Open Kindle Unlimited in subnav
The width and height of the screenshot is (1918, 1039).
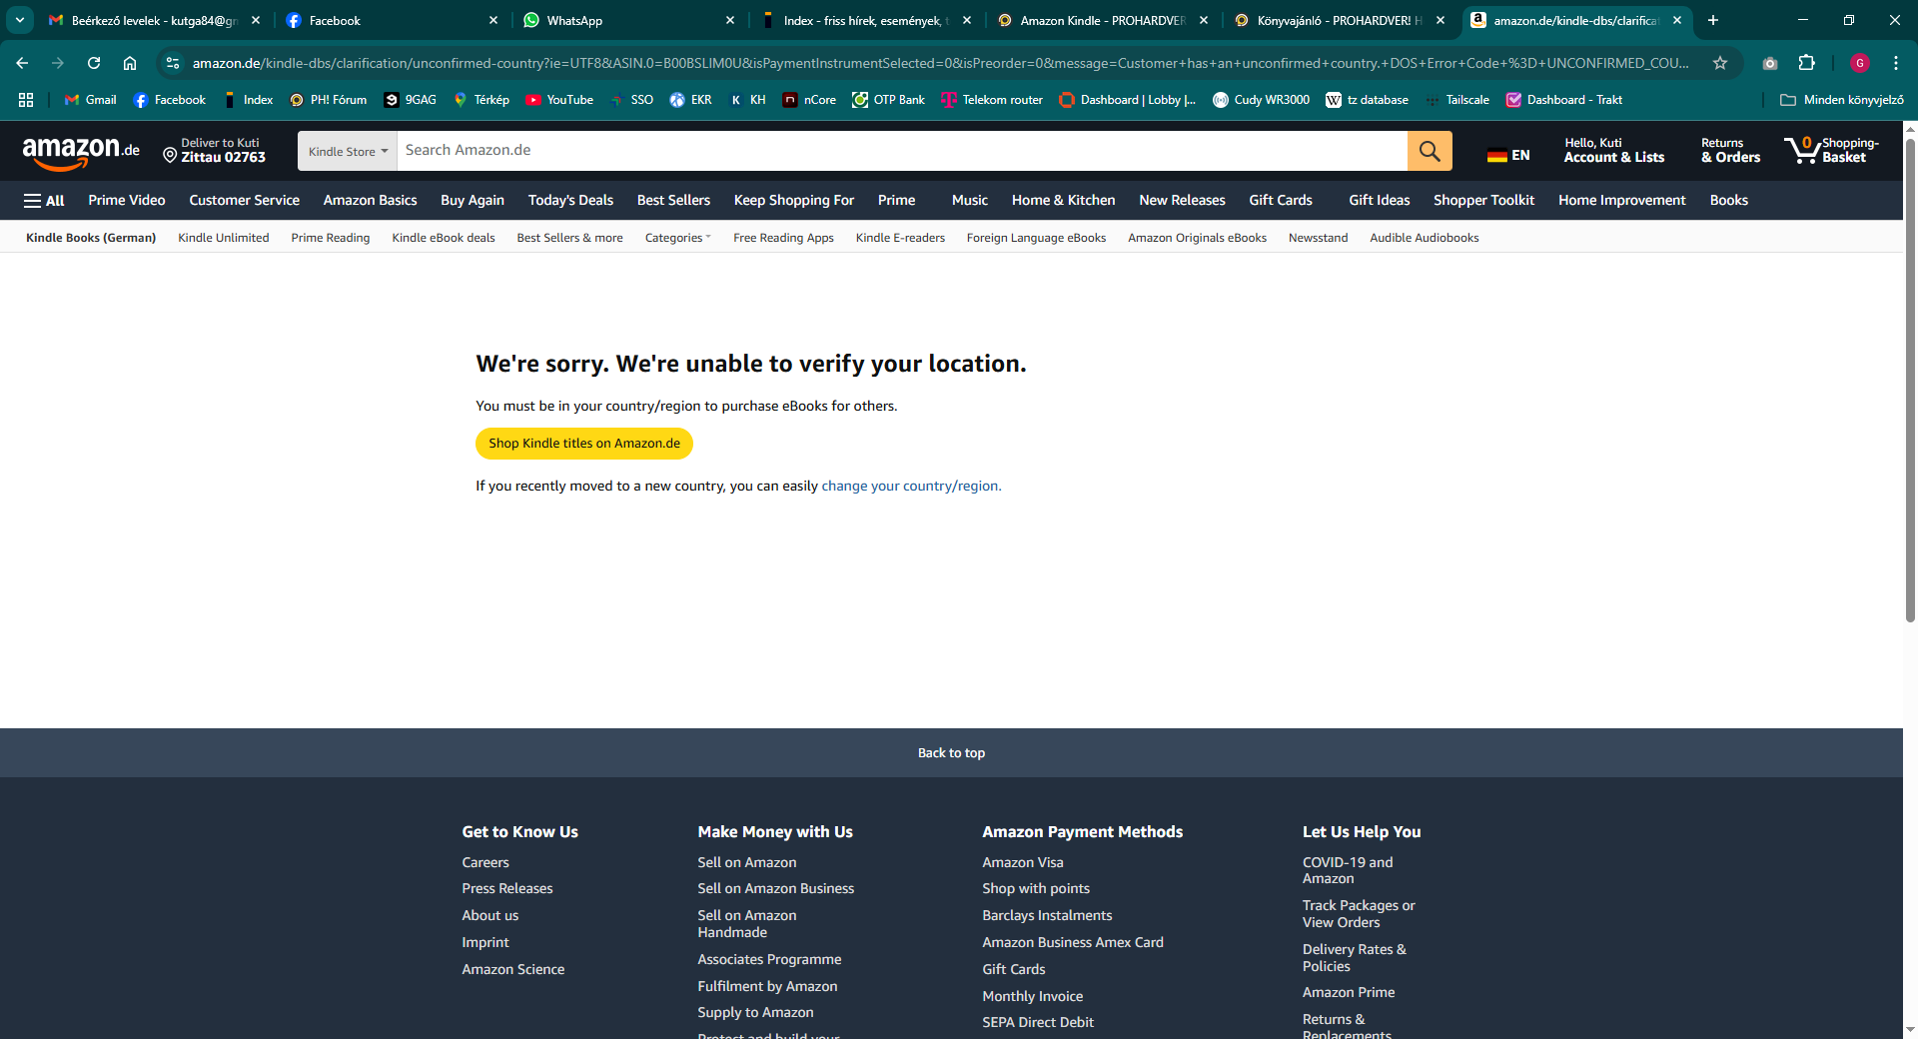pyautogui.click(x=224, y=238)
